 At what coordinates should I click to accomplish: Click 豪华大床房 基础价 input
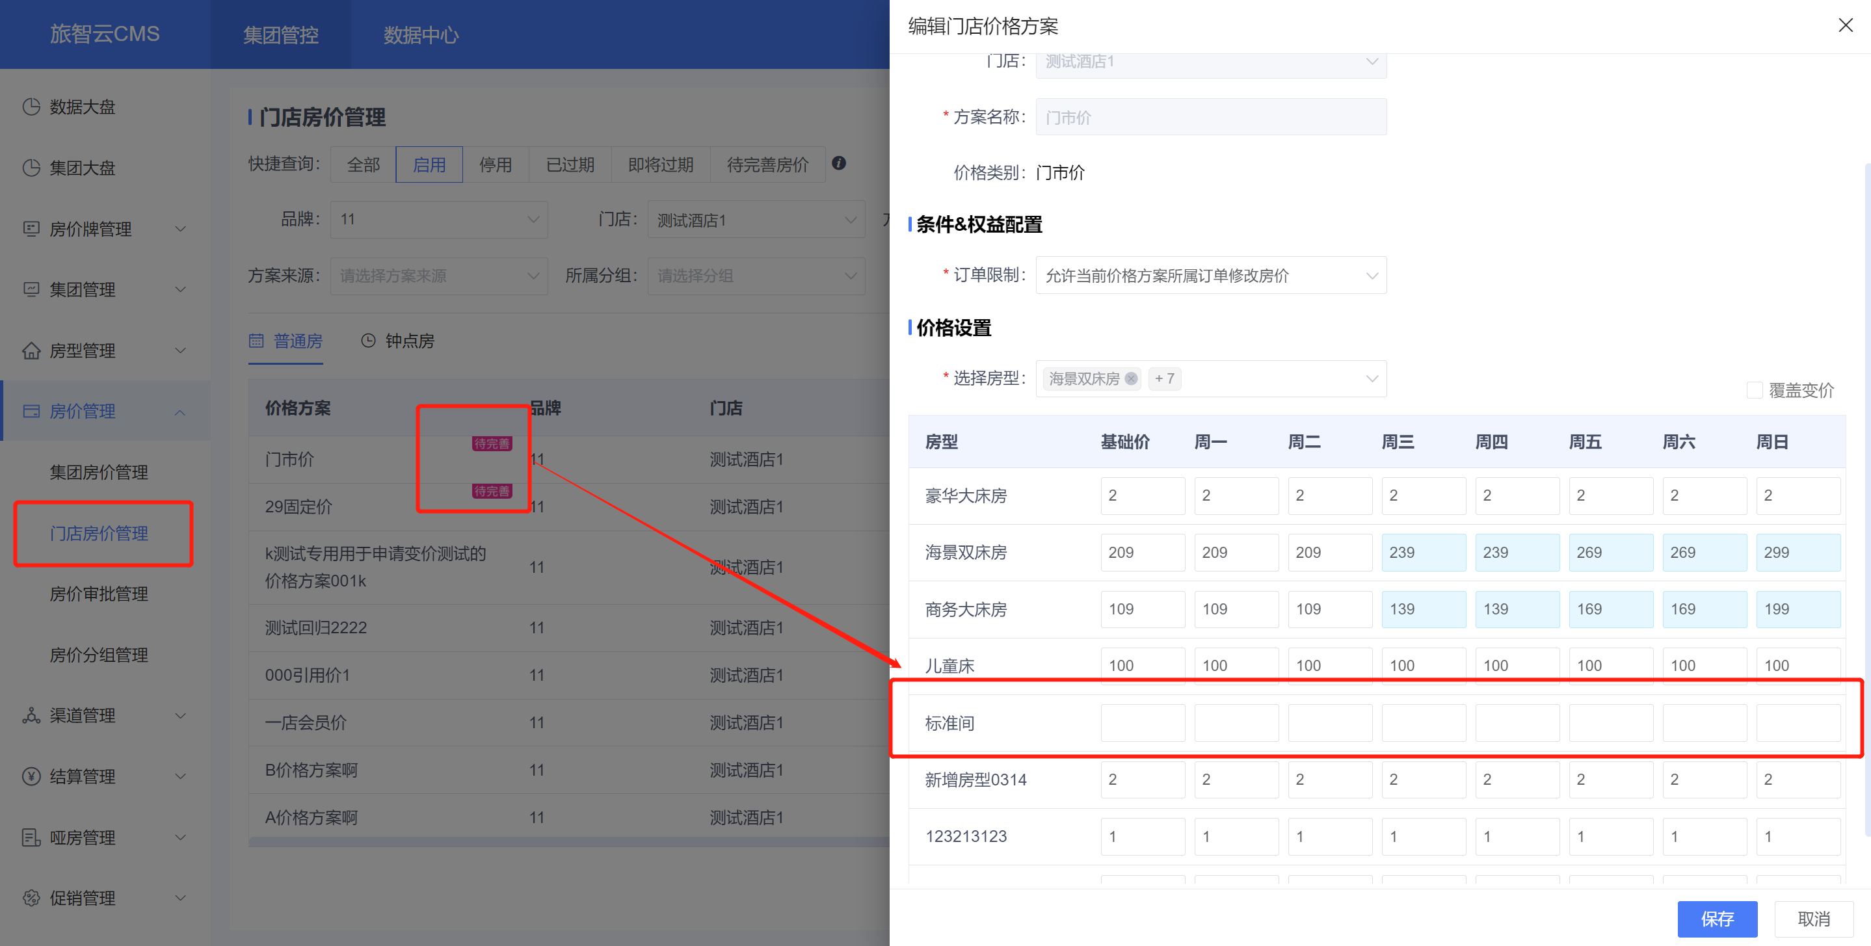coord(1143,496)
